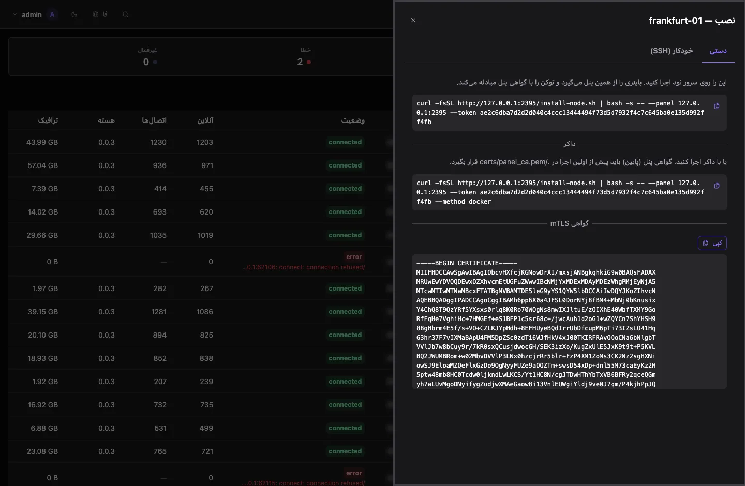Click connected status in the 57.04 GB row
The image size is (745, 486).
pos(345,165)
